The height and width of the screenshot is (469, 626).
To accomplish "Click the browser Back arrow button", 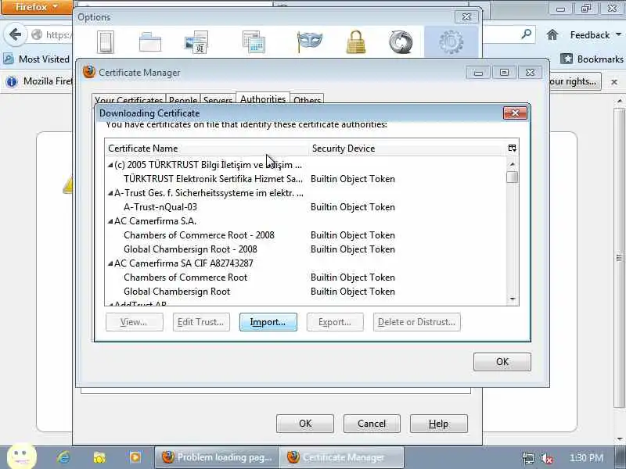I will pyautogui.click(x=15, y=34).
